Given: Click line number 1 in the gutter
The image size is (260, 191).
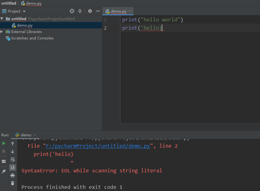Looking at the screenshot, I should click(105, 20).
